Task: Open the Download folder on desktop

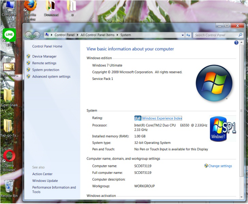Action: [x=51, y=6]
